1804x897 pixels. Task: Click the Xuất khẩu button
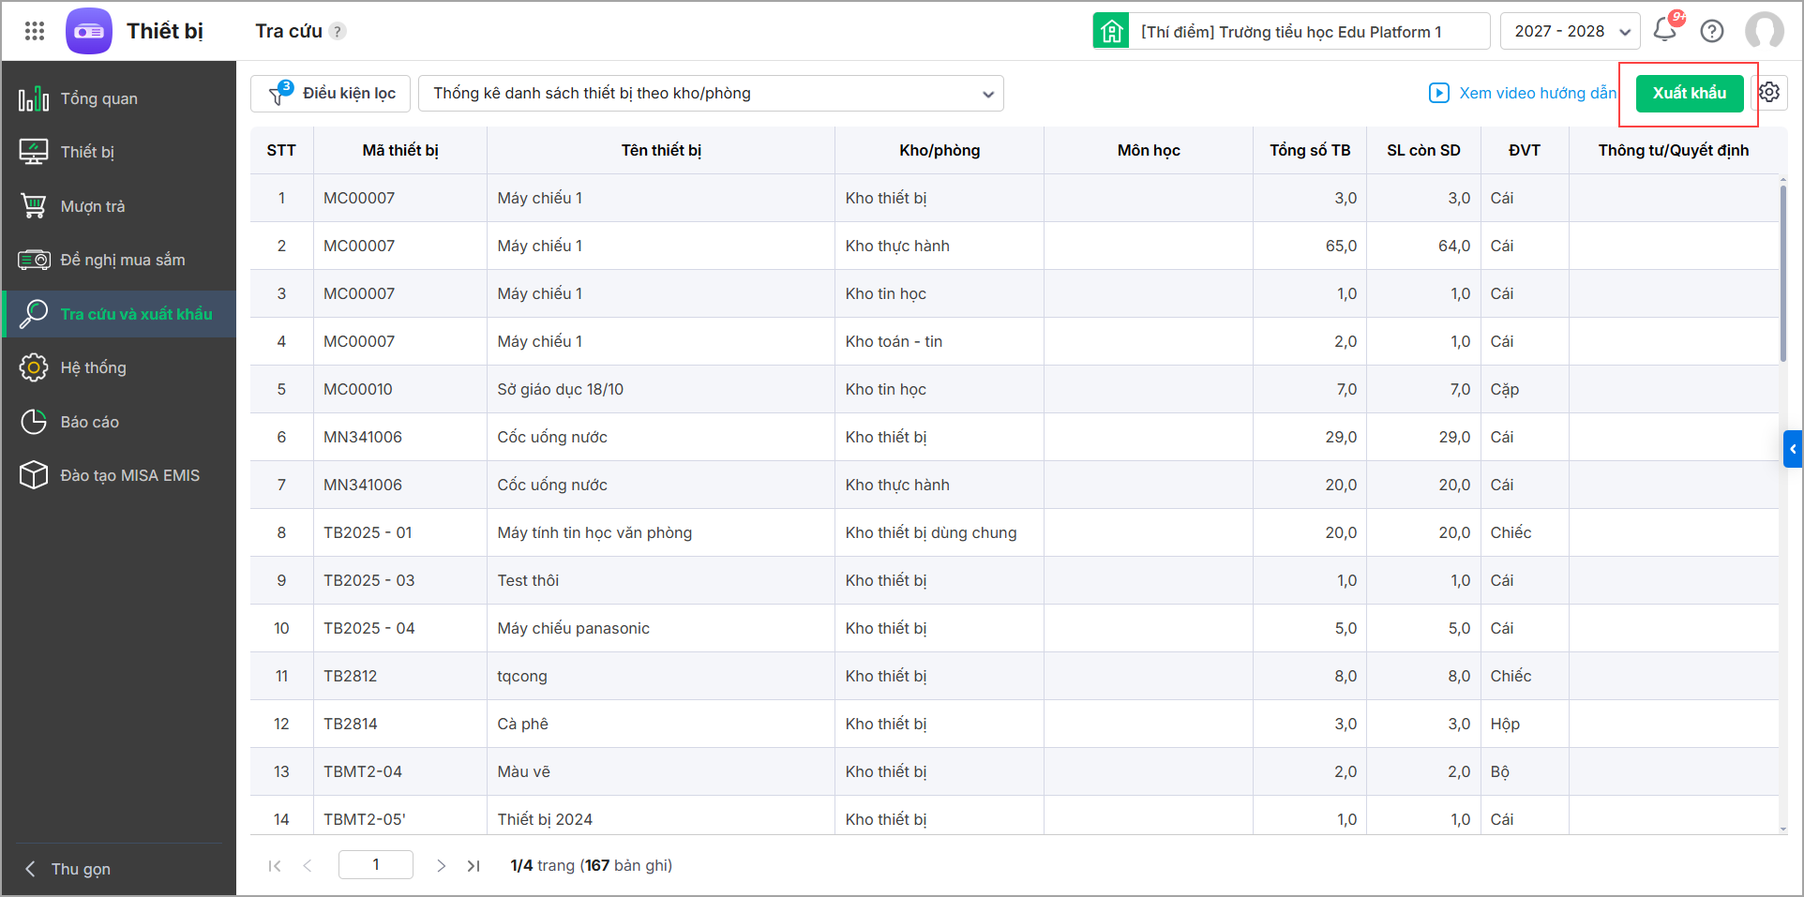(x=1689, y=93)
